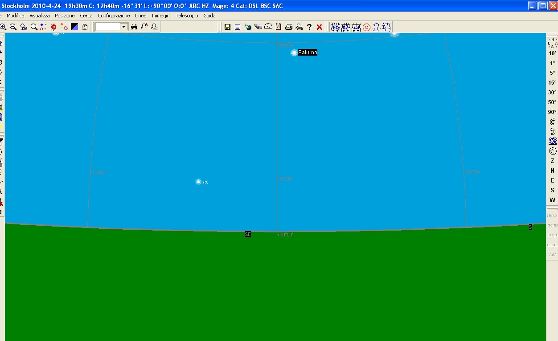The height and width of the screenshot is (341, 558).
Task: Set field of view to 50°
Action: [552, 102]
